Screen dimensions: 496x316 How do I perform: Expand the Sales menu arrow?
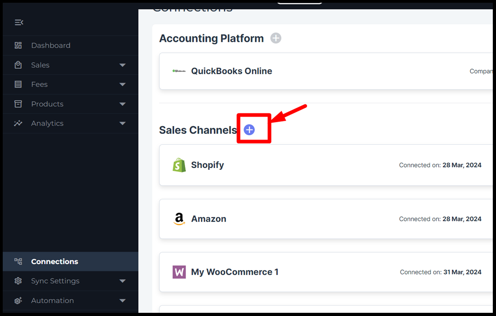122,65
